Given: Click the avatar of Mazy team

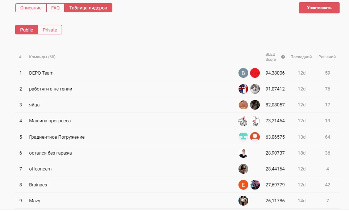Looking at the screenshot, I should pos(243,201).
